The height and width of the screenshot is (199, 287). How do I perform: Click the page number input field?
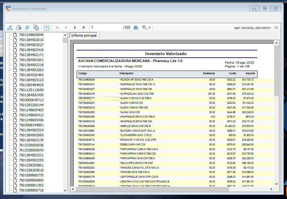pyautogui.click(x=106, y=28)
